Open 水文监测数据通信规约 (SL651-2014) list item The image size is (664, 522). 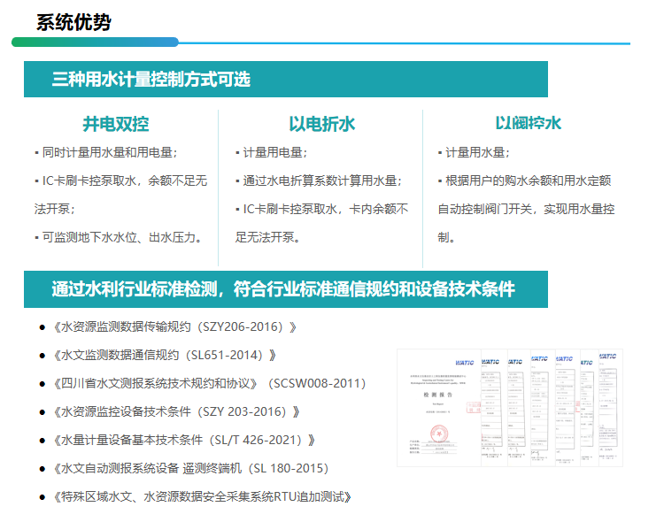point(164,355)
